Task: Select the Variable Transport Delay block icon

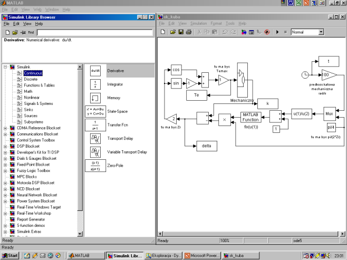Action: point(95,152)
